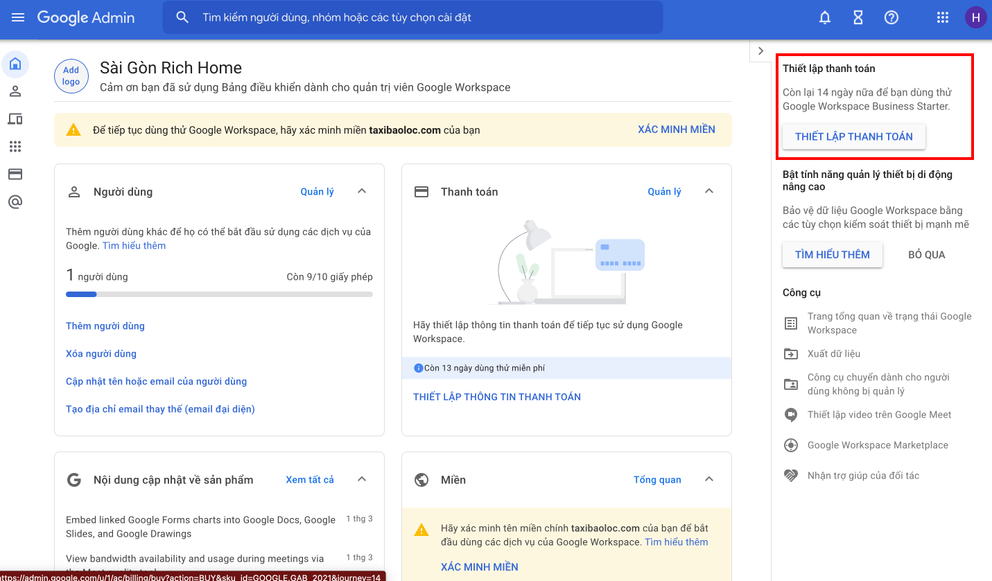Open Users from the sidebar person icon
The height and width of the screenshot is (581, 992).
15,91
